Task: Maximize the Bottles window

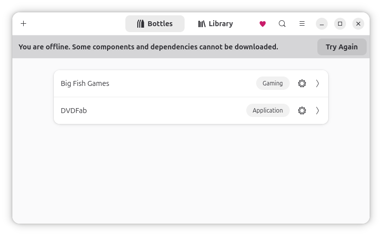Action: 340,24
